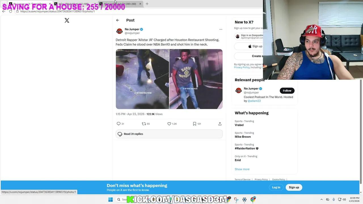Image resolution: width=363 pixels, height=204 pixels.
Task: Show hidden system tray icons
Action: pyautogui.click(x=321, y=199)
